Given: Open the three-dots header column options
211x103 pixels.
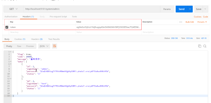Looking at the screenshot, I should [181, 22].
